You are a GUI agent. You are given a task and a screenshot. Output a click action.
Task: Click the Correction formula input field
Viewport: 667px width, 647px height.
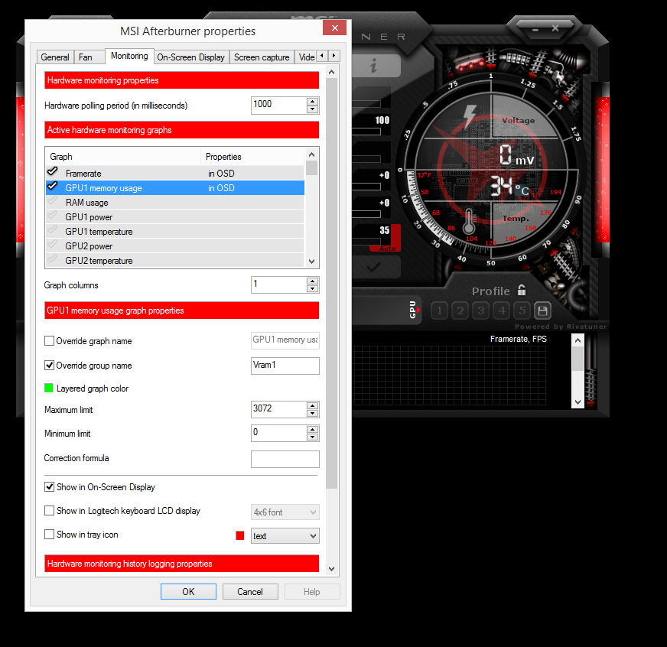(285, 459)
